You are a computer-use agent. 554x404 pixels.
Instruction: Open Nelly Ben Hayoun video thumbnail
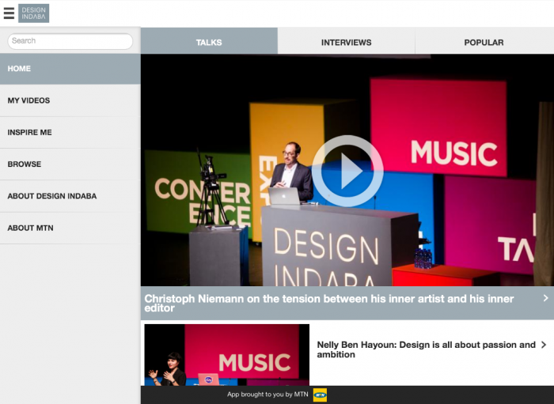point(227,355)
